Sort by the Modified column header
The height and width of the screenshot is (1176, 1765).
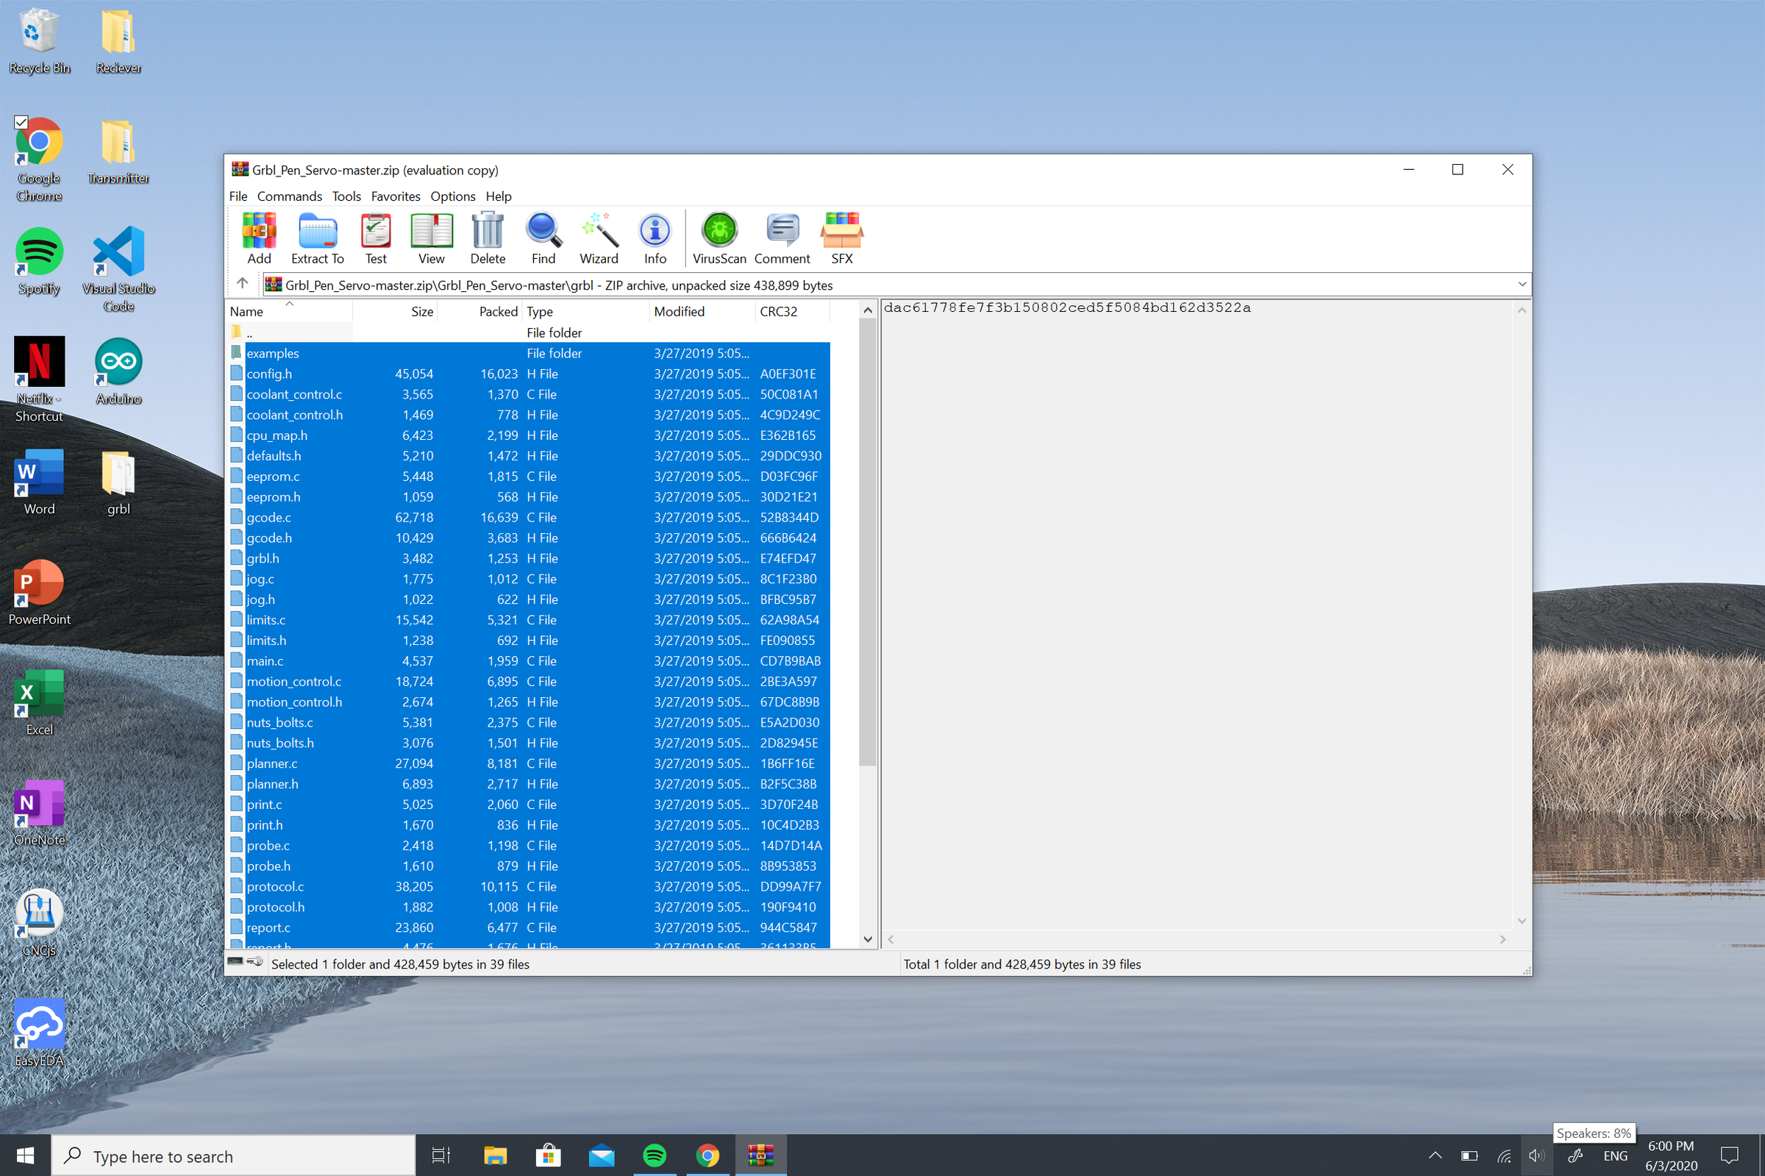click(x=701, y=311)
